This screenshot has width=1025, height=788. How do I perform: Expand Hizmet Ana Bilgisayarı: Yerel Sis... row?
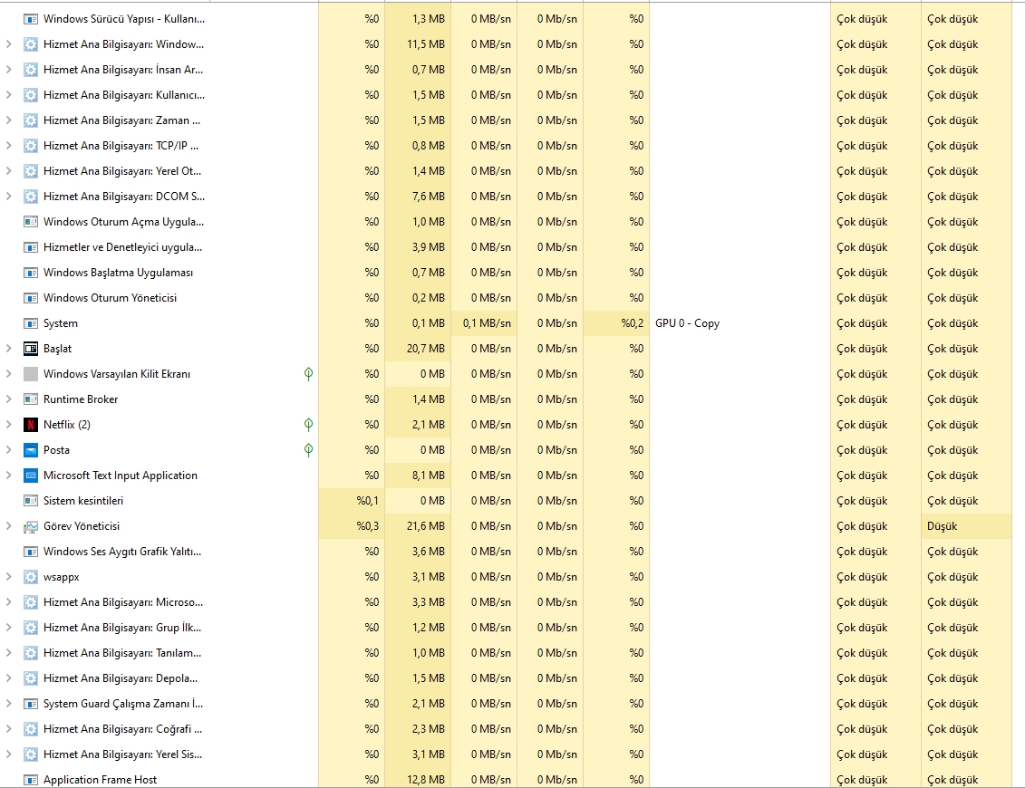pyautogui.click(x=8, y=754)
